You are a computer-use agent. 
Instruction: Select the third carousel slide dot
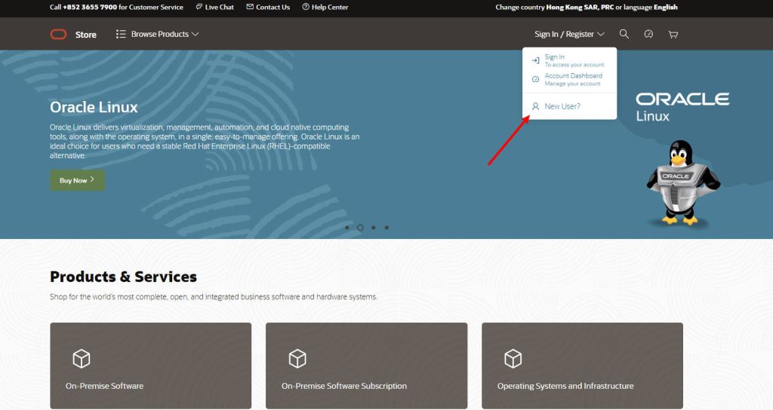pyautogui.click(x=374, y=228)
